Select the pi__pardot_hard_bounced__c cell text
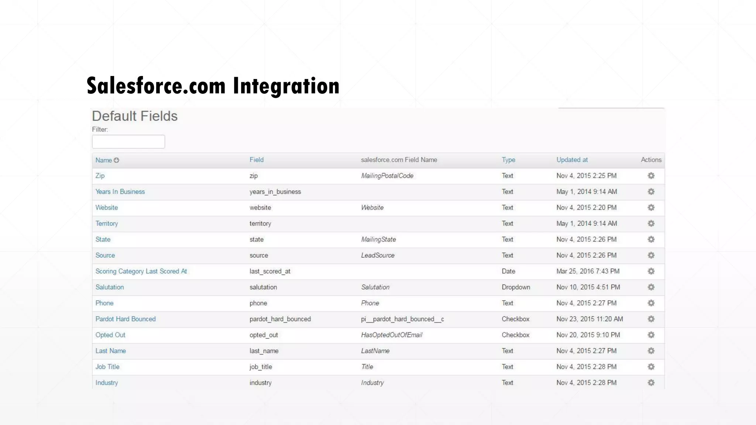756x425 pixels. [402, 319]
